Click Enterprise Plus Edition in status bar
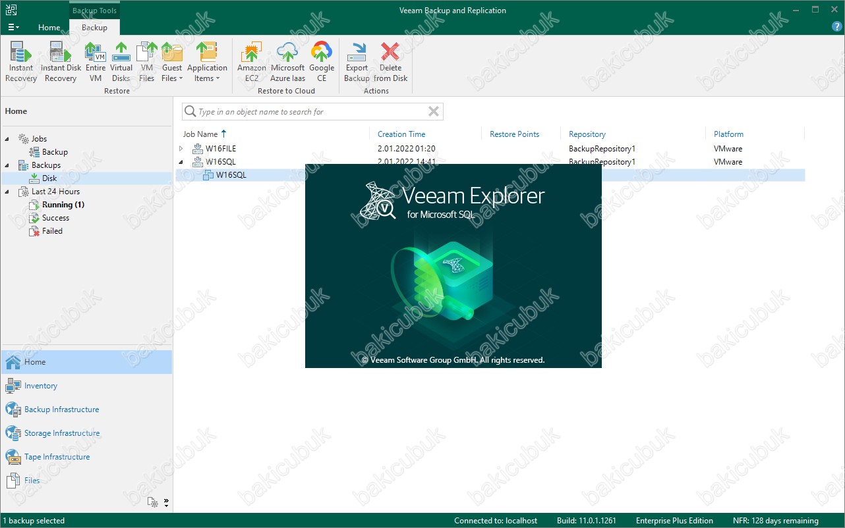 point(674,521)
